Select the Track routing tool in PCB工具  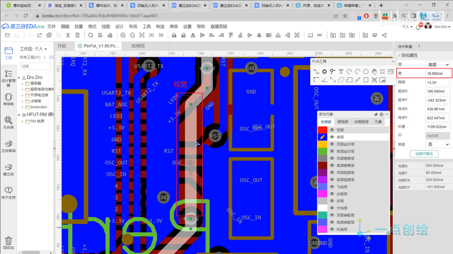click(x=316, y=71)
